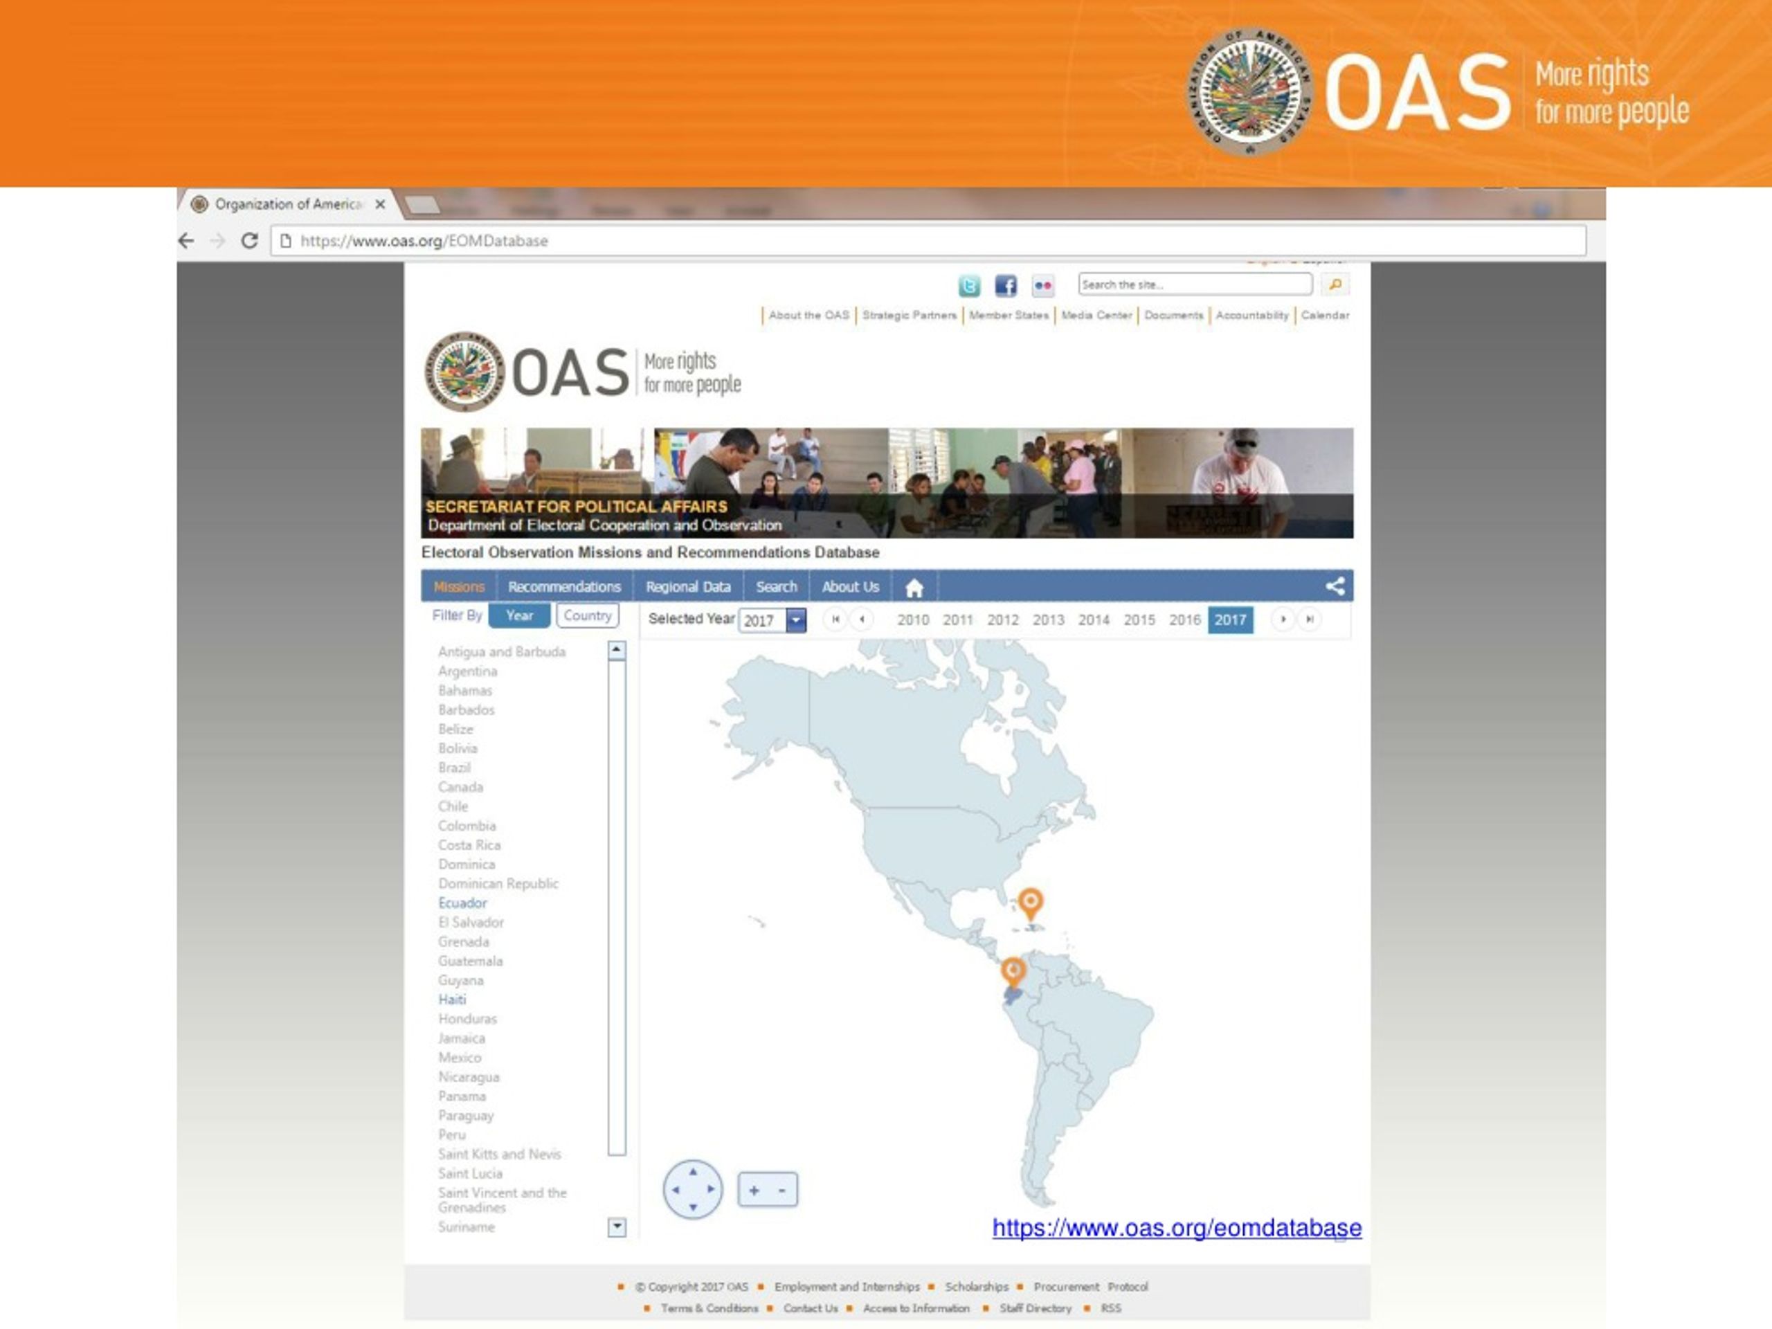Select year 2016 in the timeline
The image size is (1772, 1329).
point(1184,620)
